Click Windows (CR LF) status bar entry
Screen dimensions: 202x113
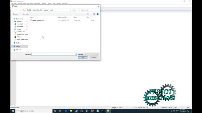[x=167, y=108]
